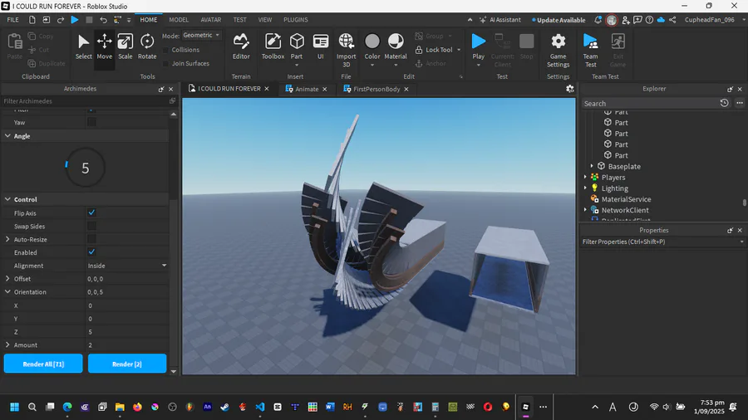
Task: Collapse the Orientation property
Action: 7,291
